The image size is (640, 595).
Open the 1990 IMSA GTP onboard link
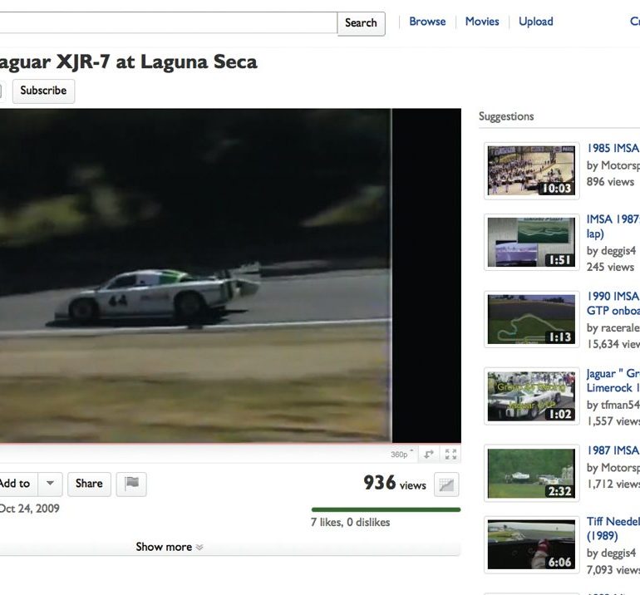(x=613, y=303)
